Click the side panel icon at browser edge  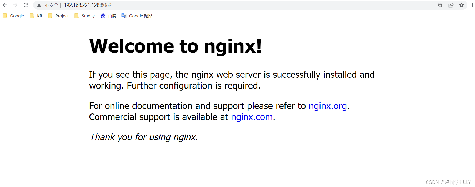click(x=473, y=5)
